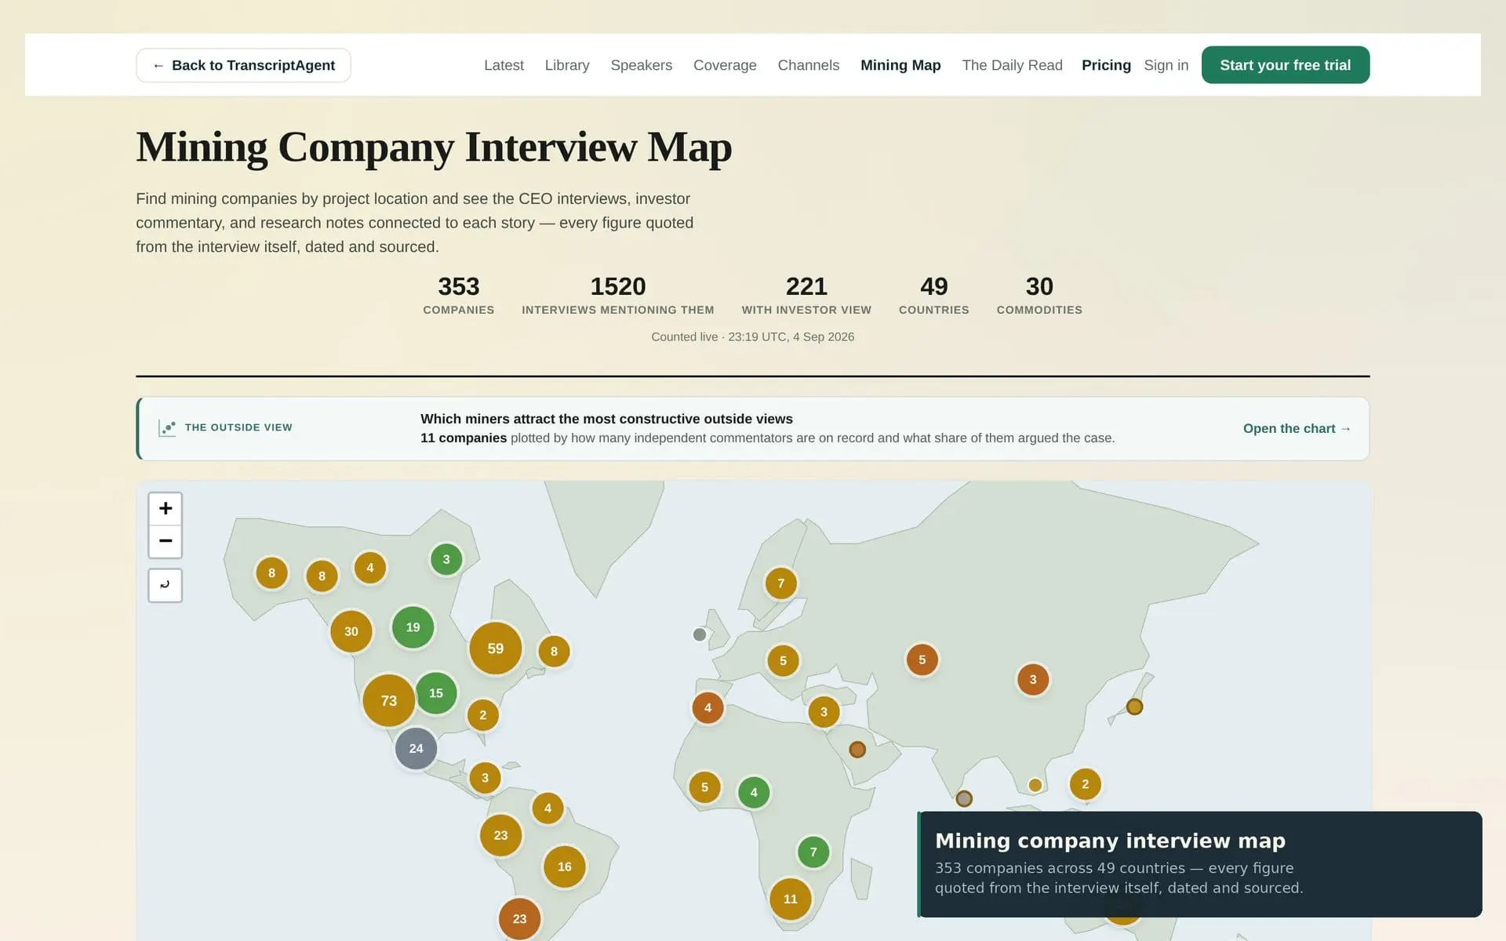Click the green cluster marker labeled 19
1506x941 pixels.
pos(413,627)
